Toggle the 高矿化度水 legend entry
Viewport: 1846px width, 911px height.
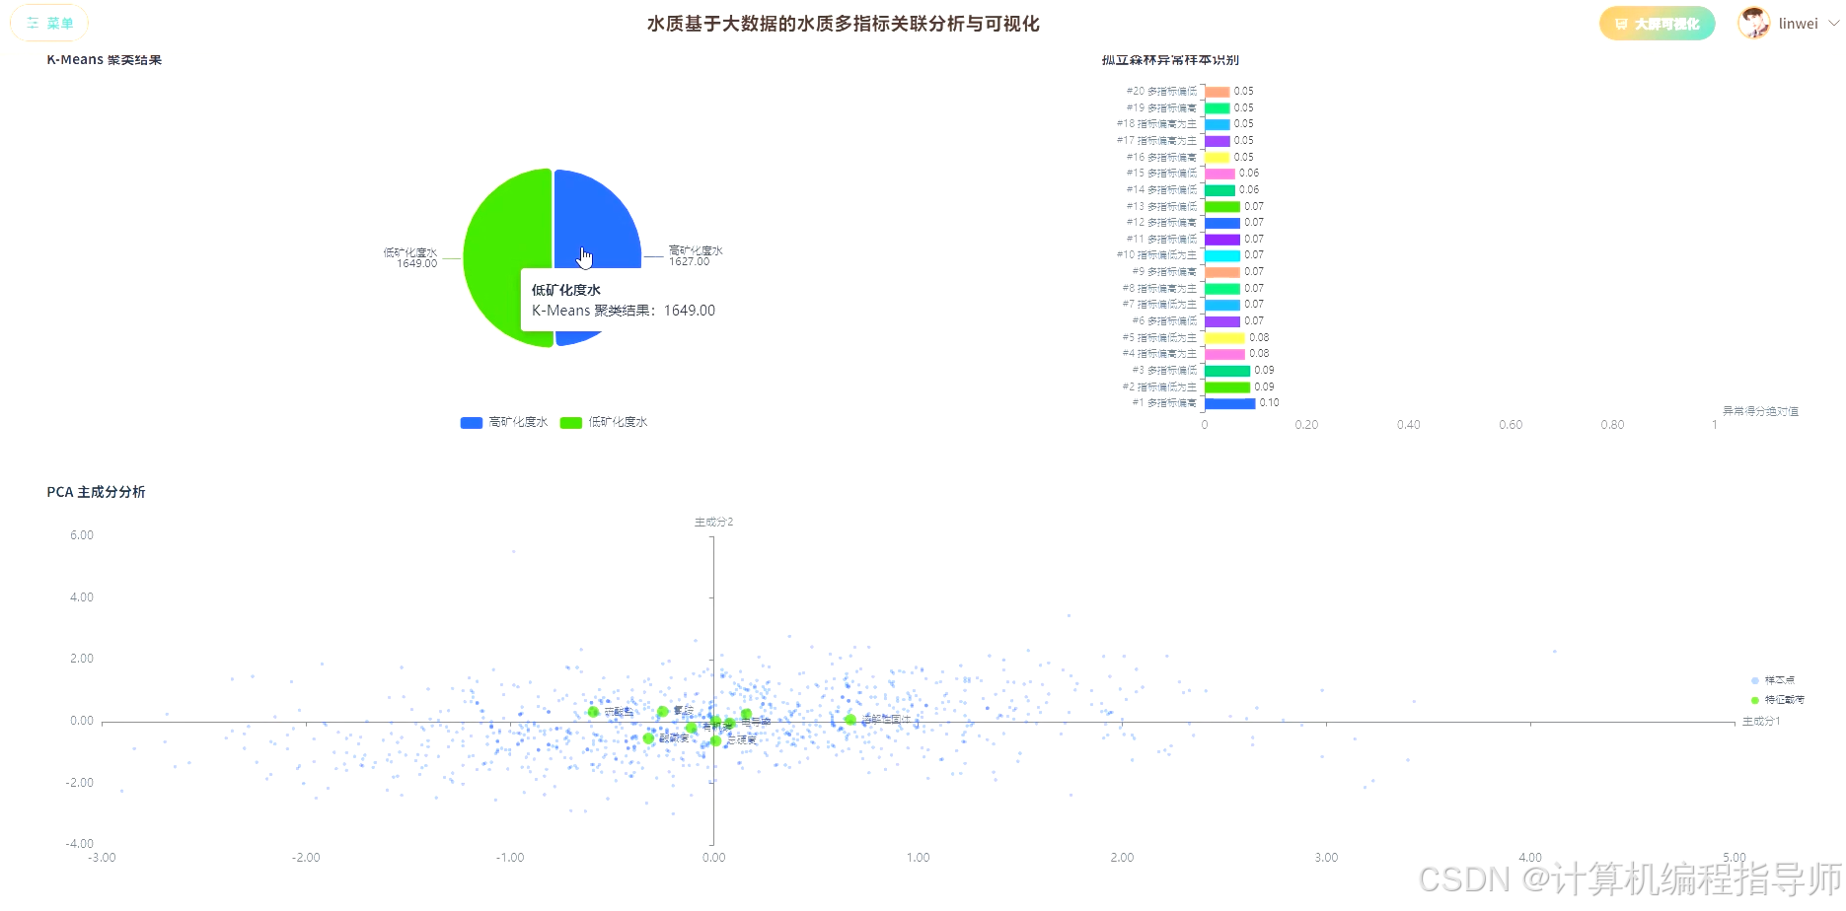(503, 422)
